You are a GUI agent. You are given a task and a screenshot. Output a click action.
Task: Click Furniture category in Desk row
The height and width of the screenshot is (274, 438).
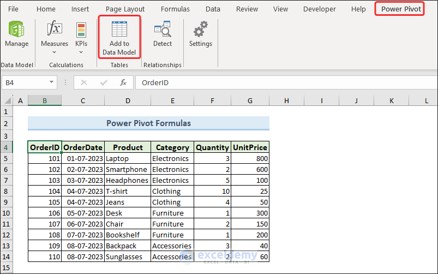point(172,213)
